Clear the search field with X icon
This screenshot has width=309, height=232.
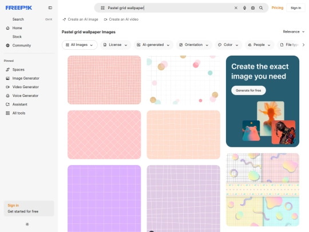point(236,8)
